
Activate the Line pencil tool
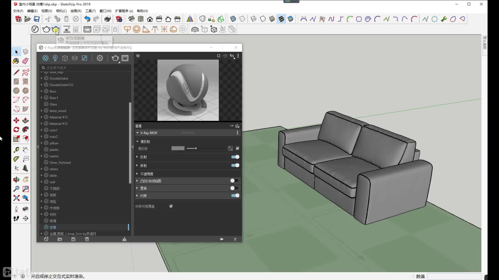(x=16, y=72)
